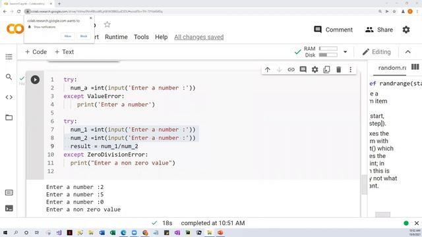Open Excel from the taskbar
422x237 pixels.
pos(113,232)
